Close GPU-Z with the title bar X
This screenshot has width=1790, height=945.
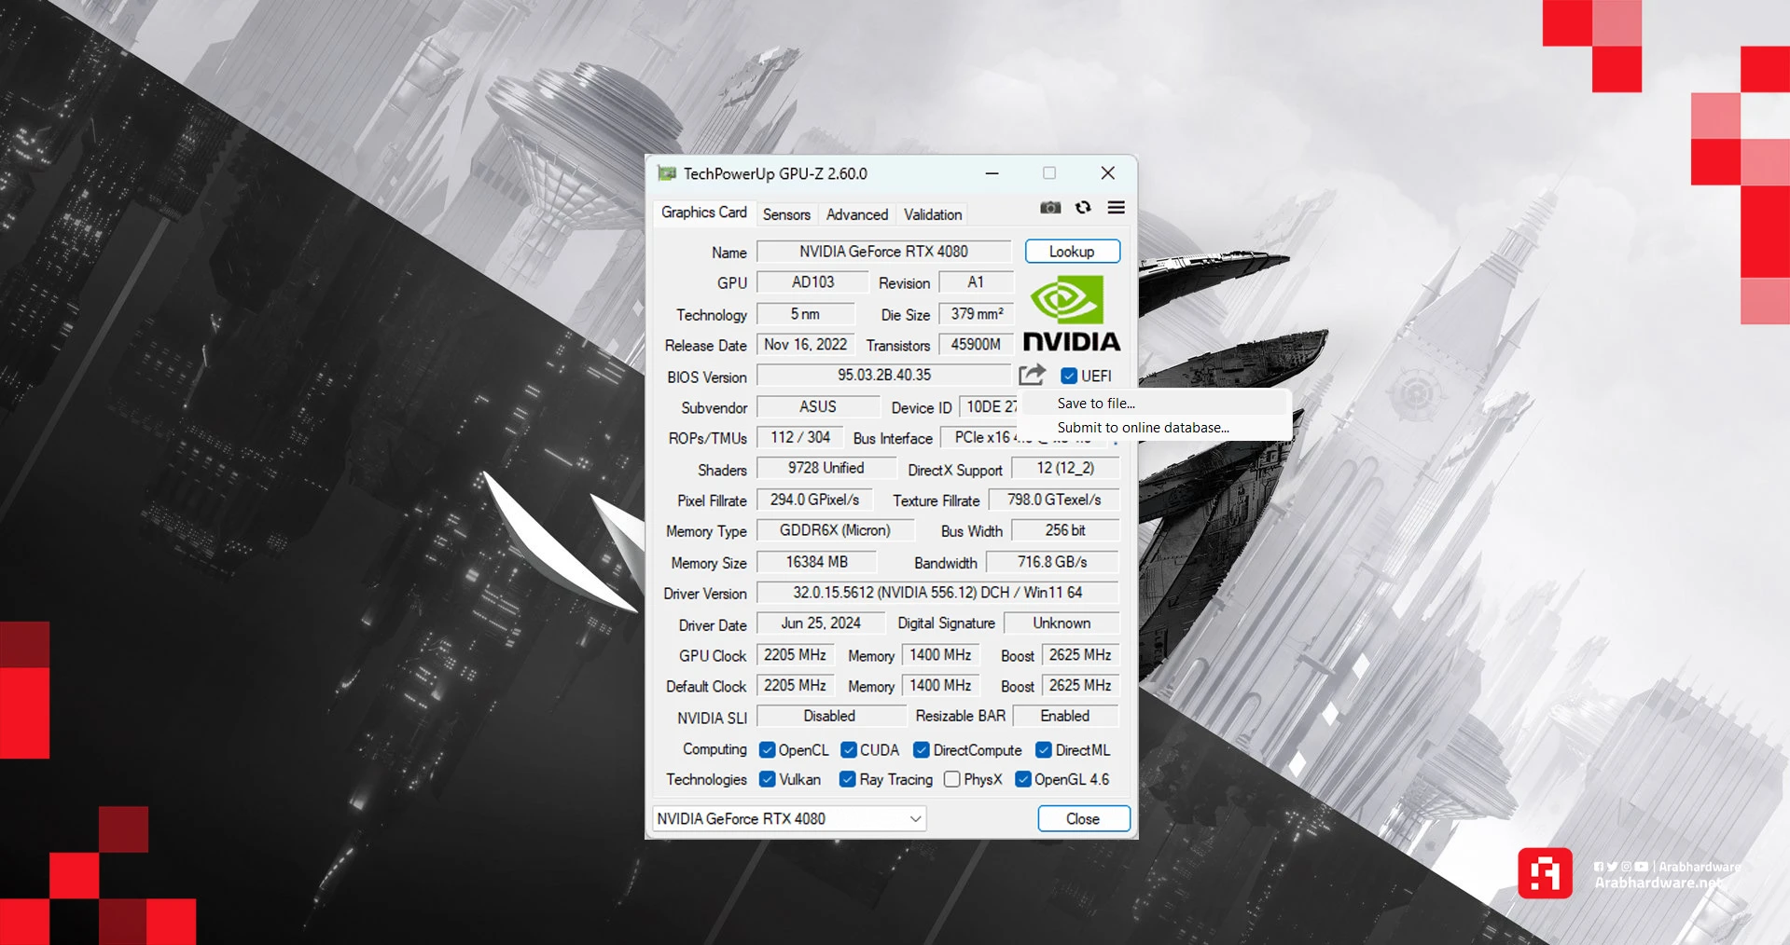(x=1108, y=173)
